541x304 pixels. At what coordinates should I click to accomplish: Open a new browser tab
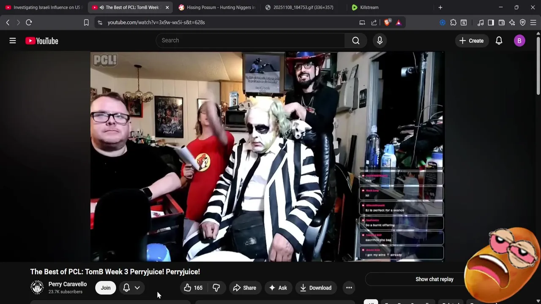click(x=440, y=7)
